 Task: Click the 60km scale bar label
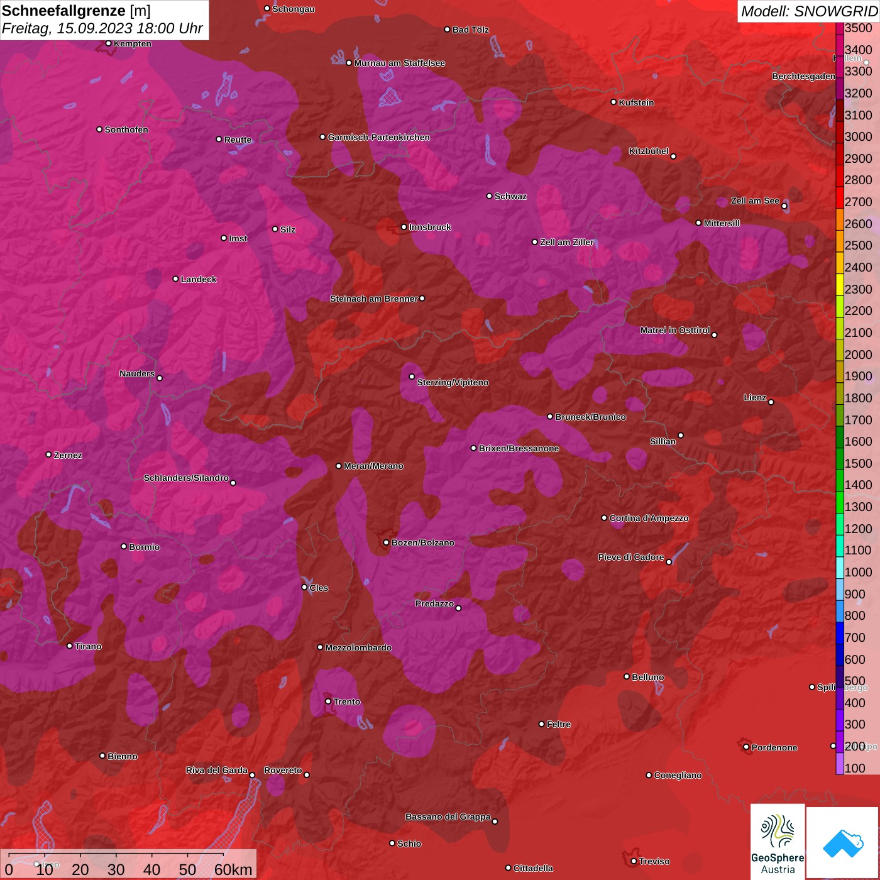coord(233,870)
